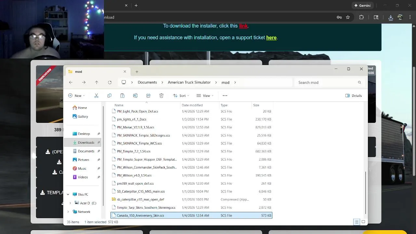Expand Network node in navigation pane
Image resolution: width=416 pixels, height=234 pixels.
(68, 212)
